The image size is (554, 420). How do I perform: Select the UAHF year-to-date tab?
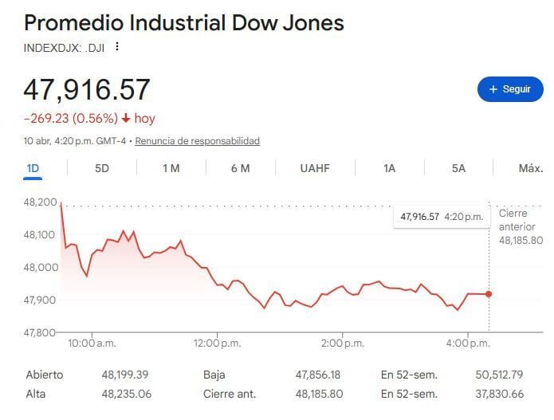pyautogui.click(x=315, y=168)
